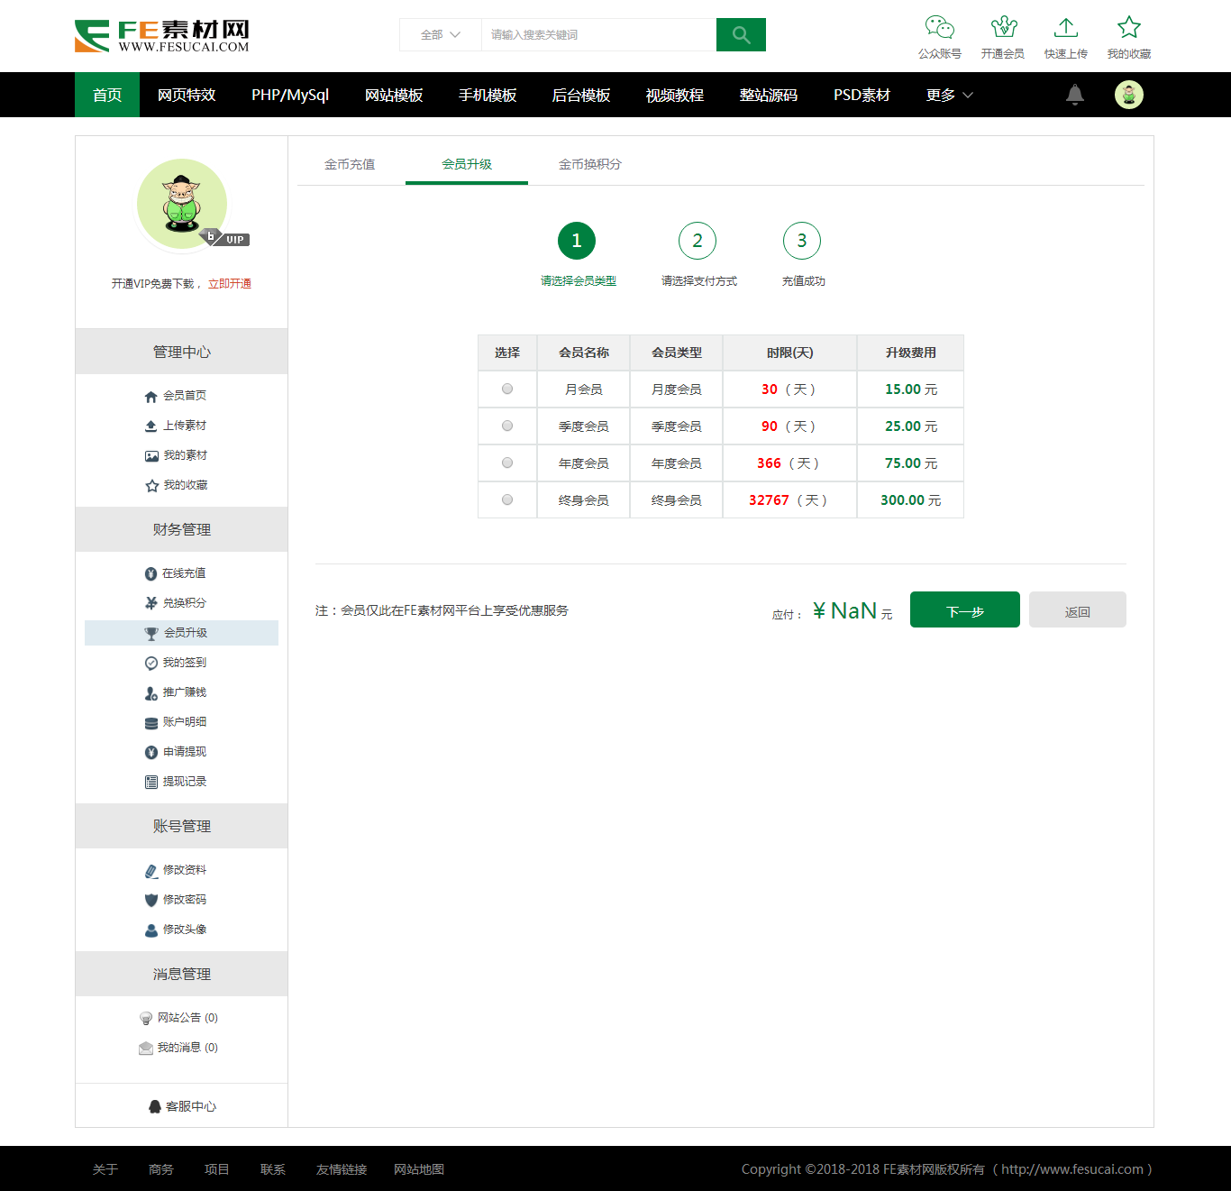Click the 立即开通 VIP link
This screenshot has width=1231, height=1191.
point(230,284)
